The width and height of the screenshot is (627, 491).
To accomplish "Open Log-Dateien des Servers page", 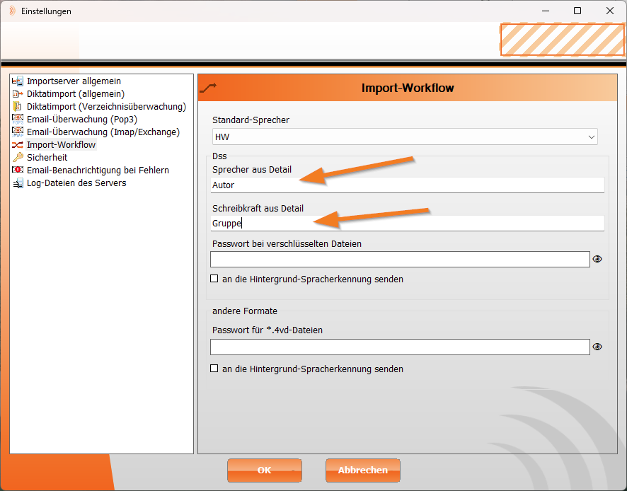I will (x=76, y=183).
